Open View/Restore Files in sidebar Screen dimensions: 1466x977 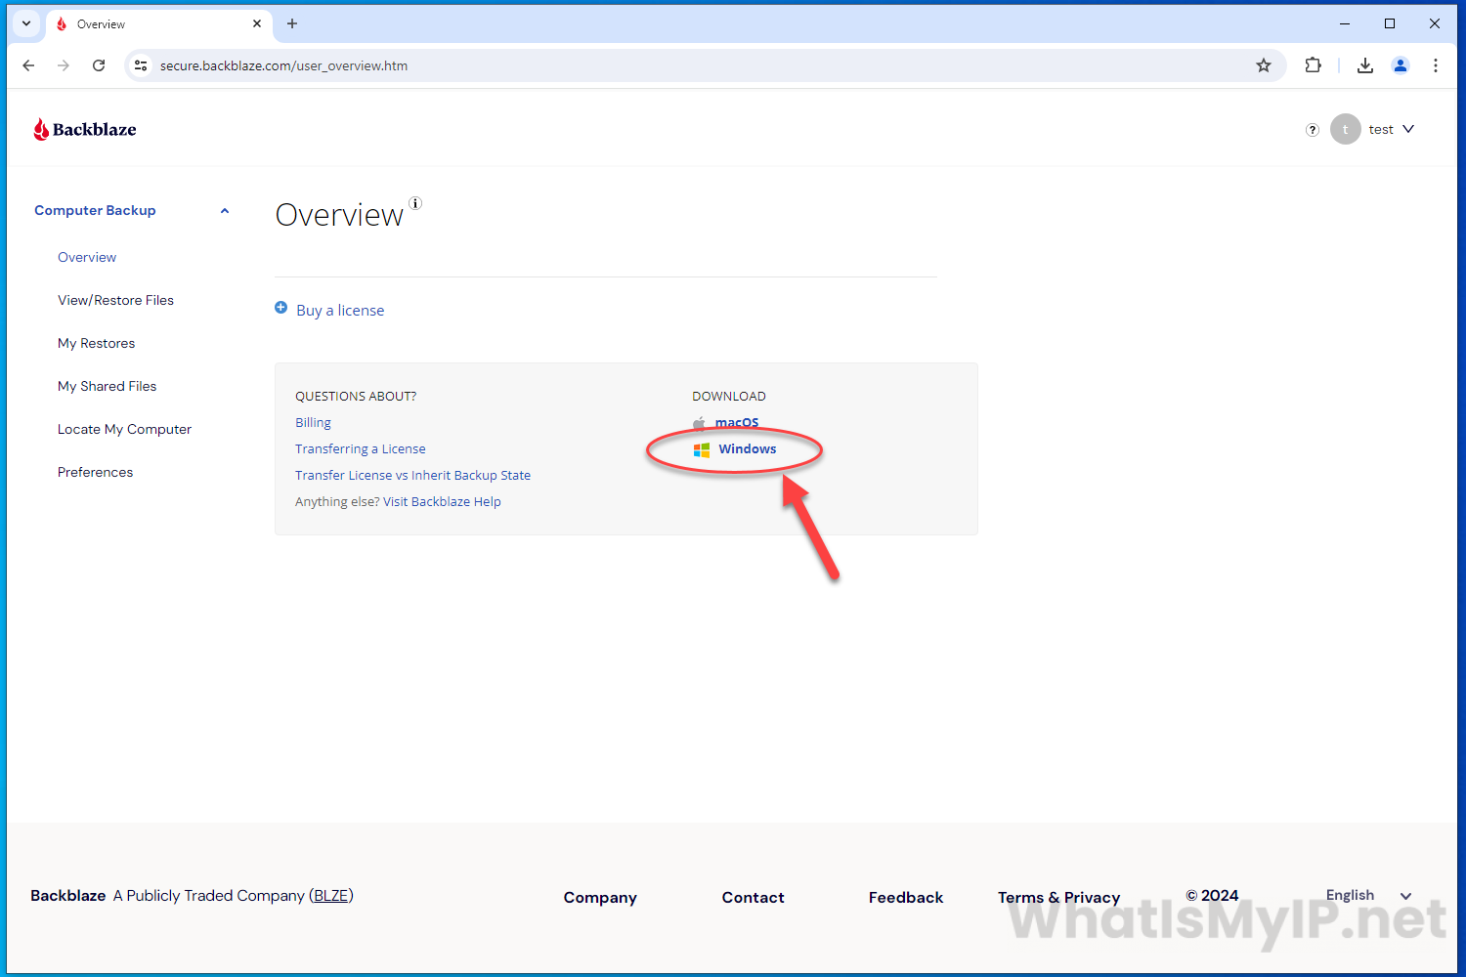tap(115, 300)
